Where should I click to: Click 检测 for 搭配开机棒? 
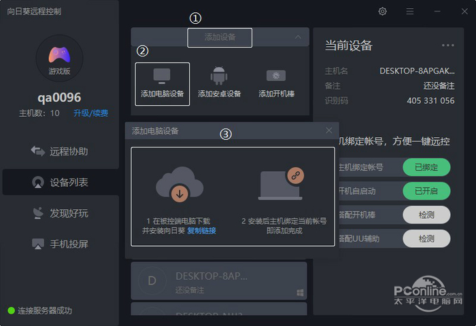[x=426, y=215]
